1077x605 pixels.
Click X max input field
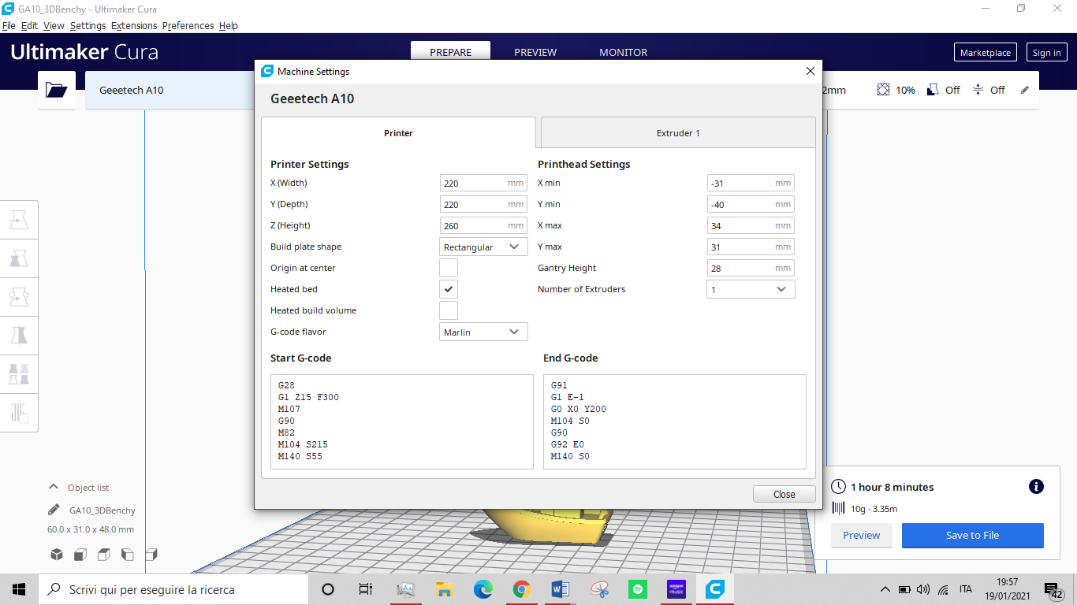[751, 225]
